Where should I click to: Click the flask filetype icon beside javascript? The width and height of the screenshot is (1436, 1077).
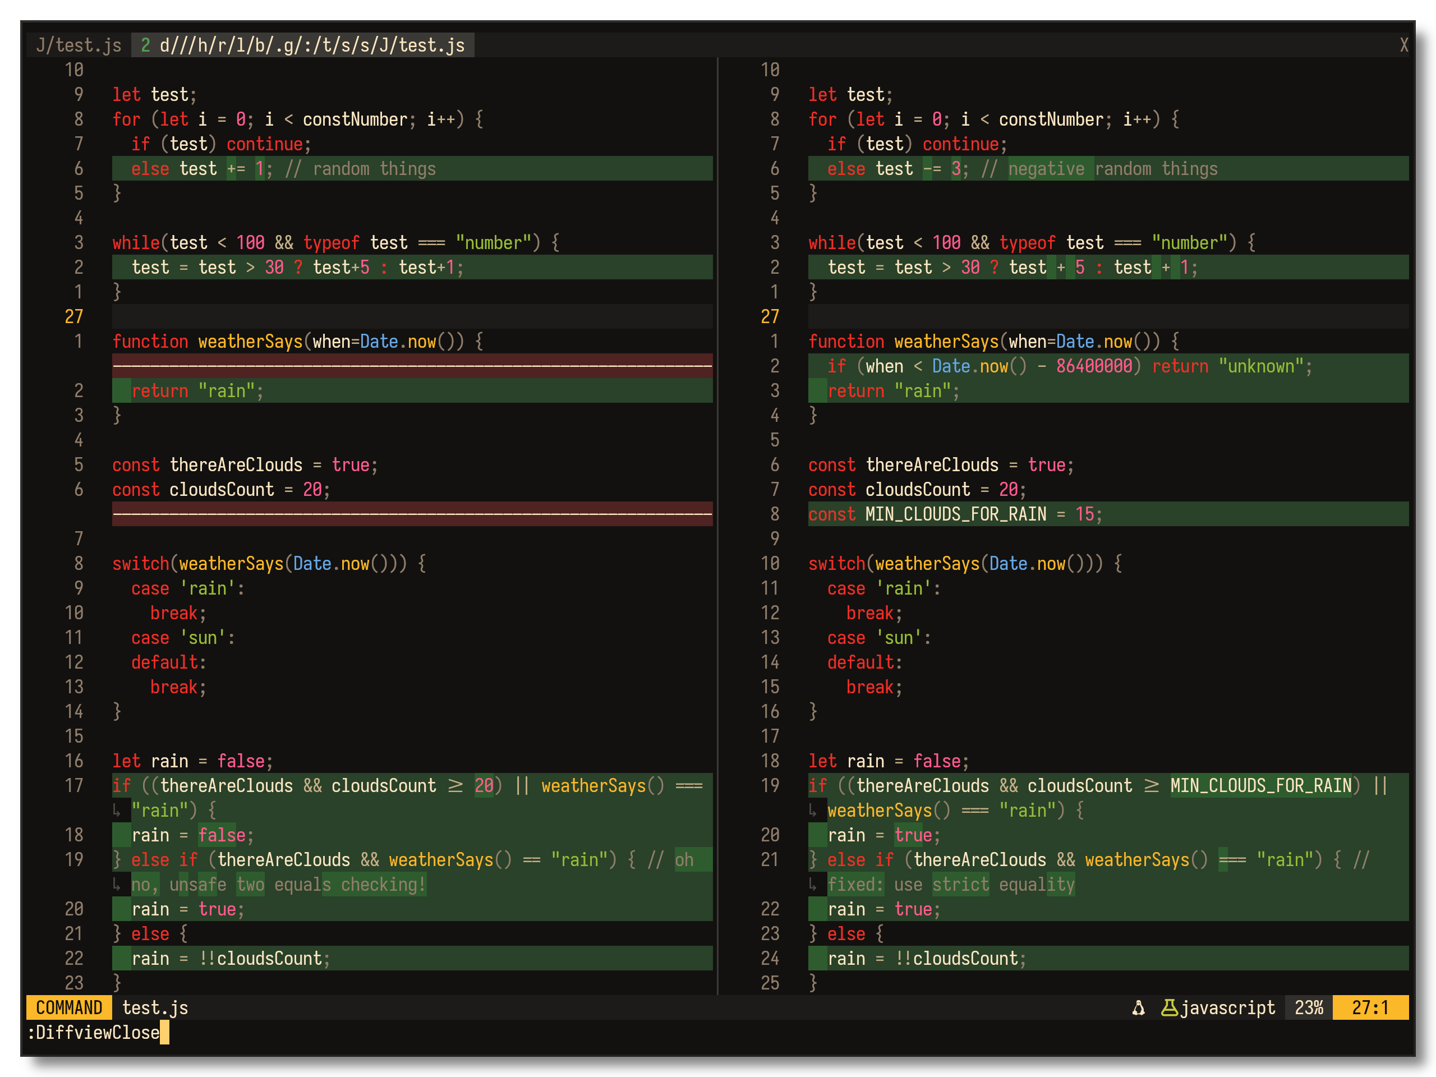(x=1169, y=1007)
